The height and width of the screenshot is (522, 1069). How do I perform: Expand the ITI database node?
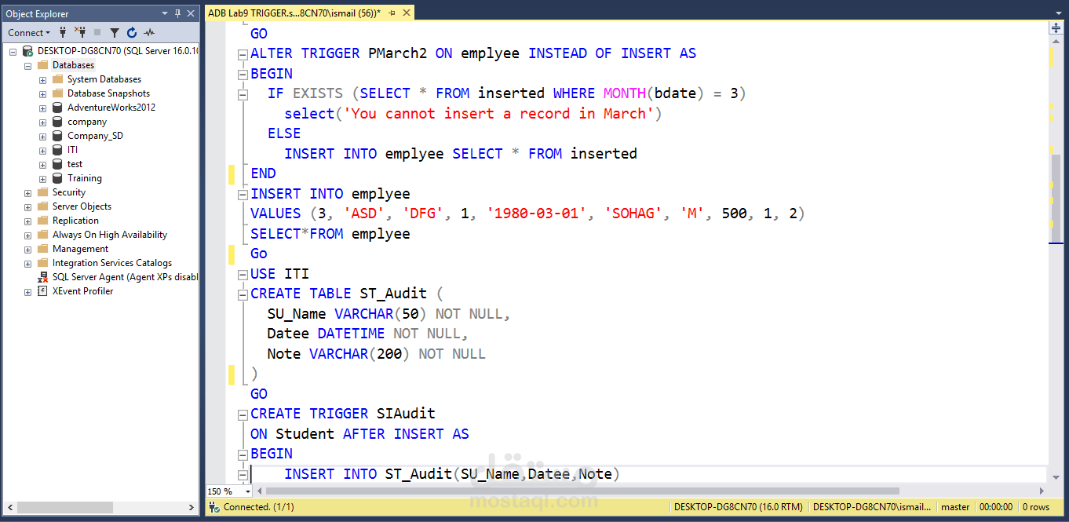tap(42, 150)
